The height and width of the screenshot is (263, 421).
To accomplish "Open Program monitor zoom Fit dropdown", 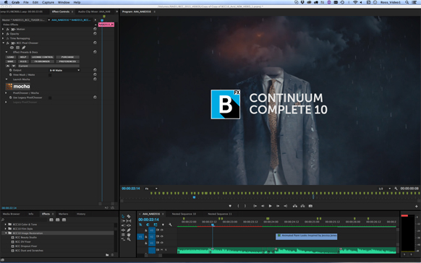I will pyautogui.click(x=151, y=189).
